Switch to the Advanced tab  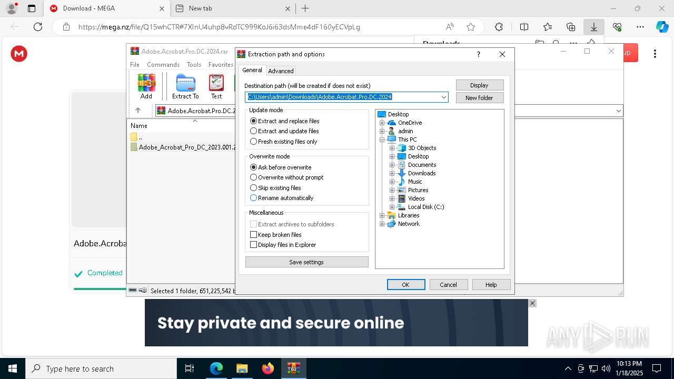281,71
